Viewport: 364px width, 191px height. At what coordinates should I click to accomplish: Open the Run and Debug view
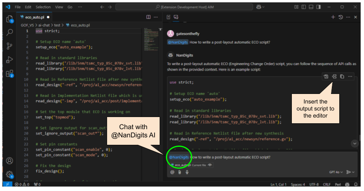pyautogui.click(x=9, y=59)
